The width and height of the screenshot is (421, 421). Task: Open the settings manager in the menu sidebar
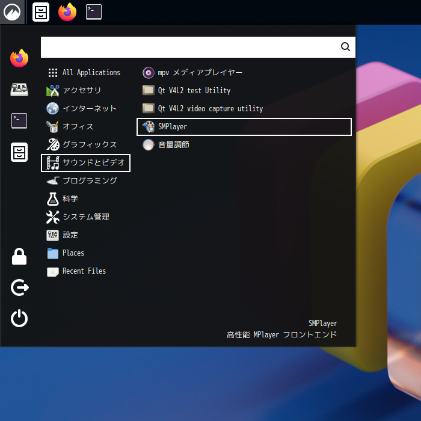[x=19, y=90]
